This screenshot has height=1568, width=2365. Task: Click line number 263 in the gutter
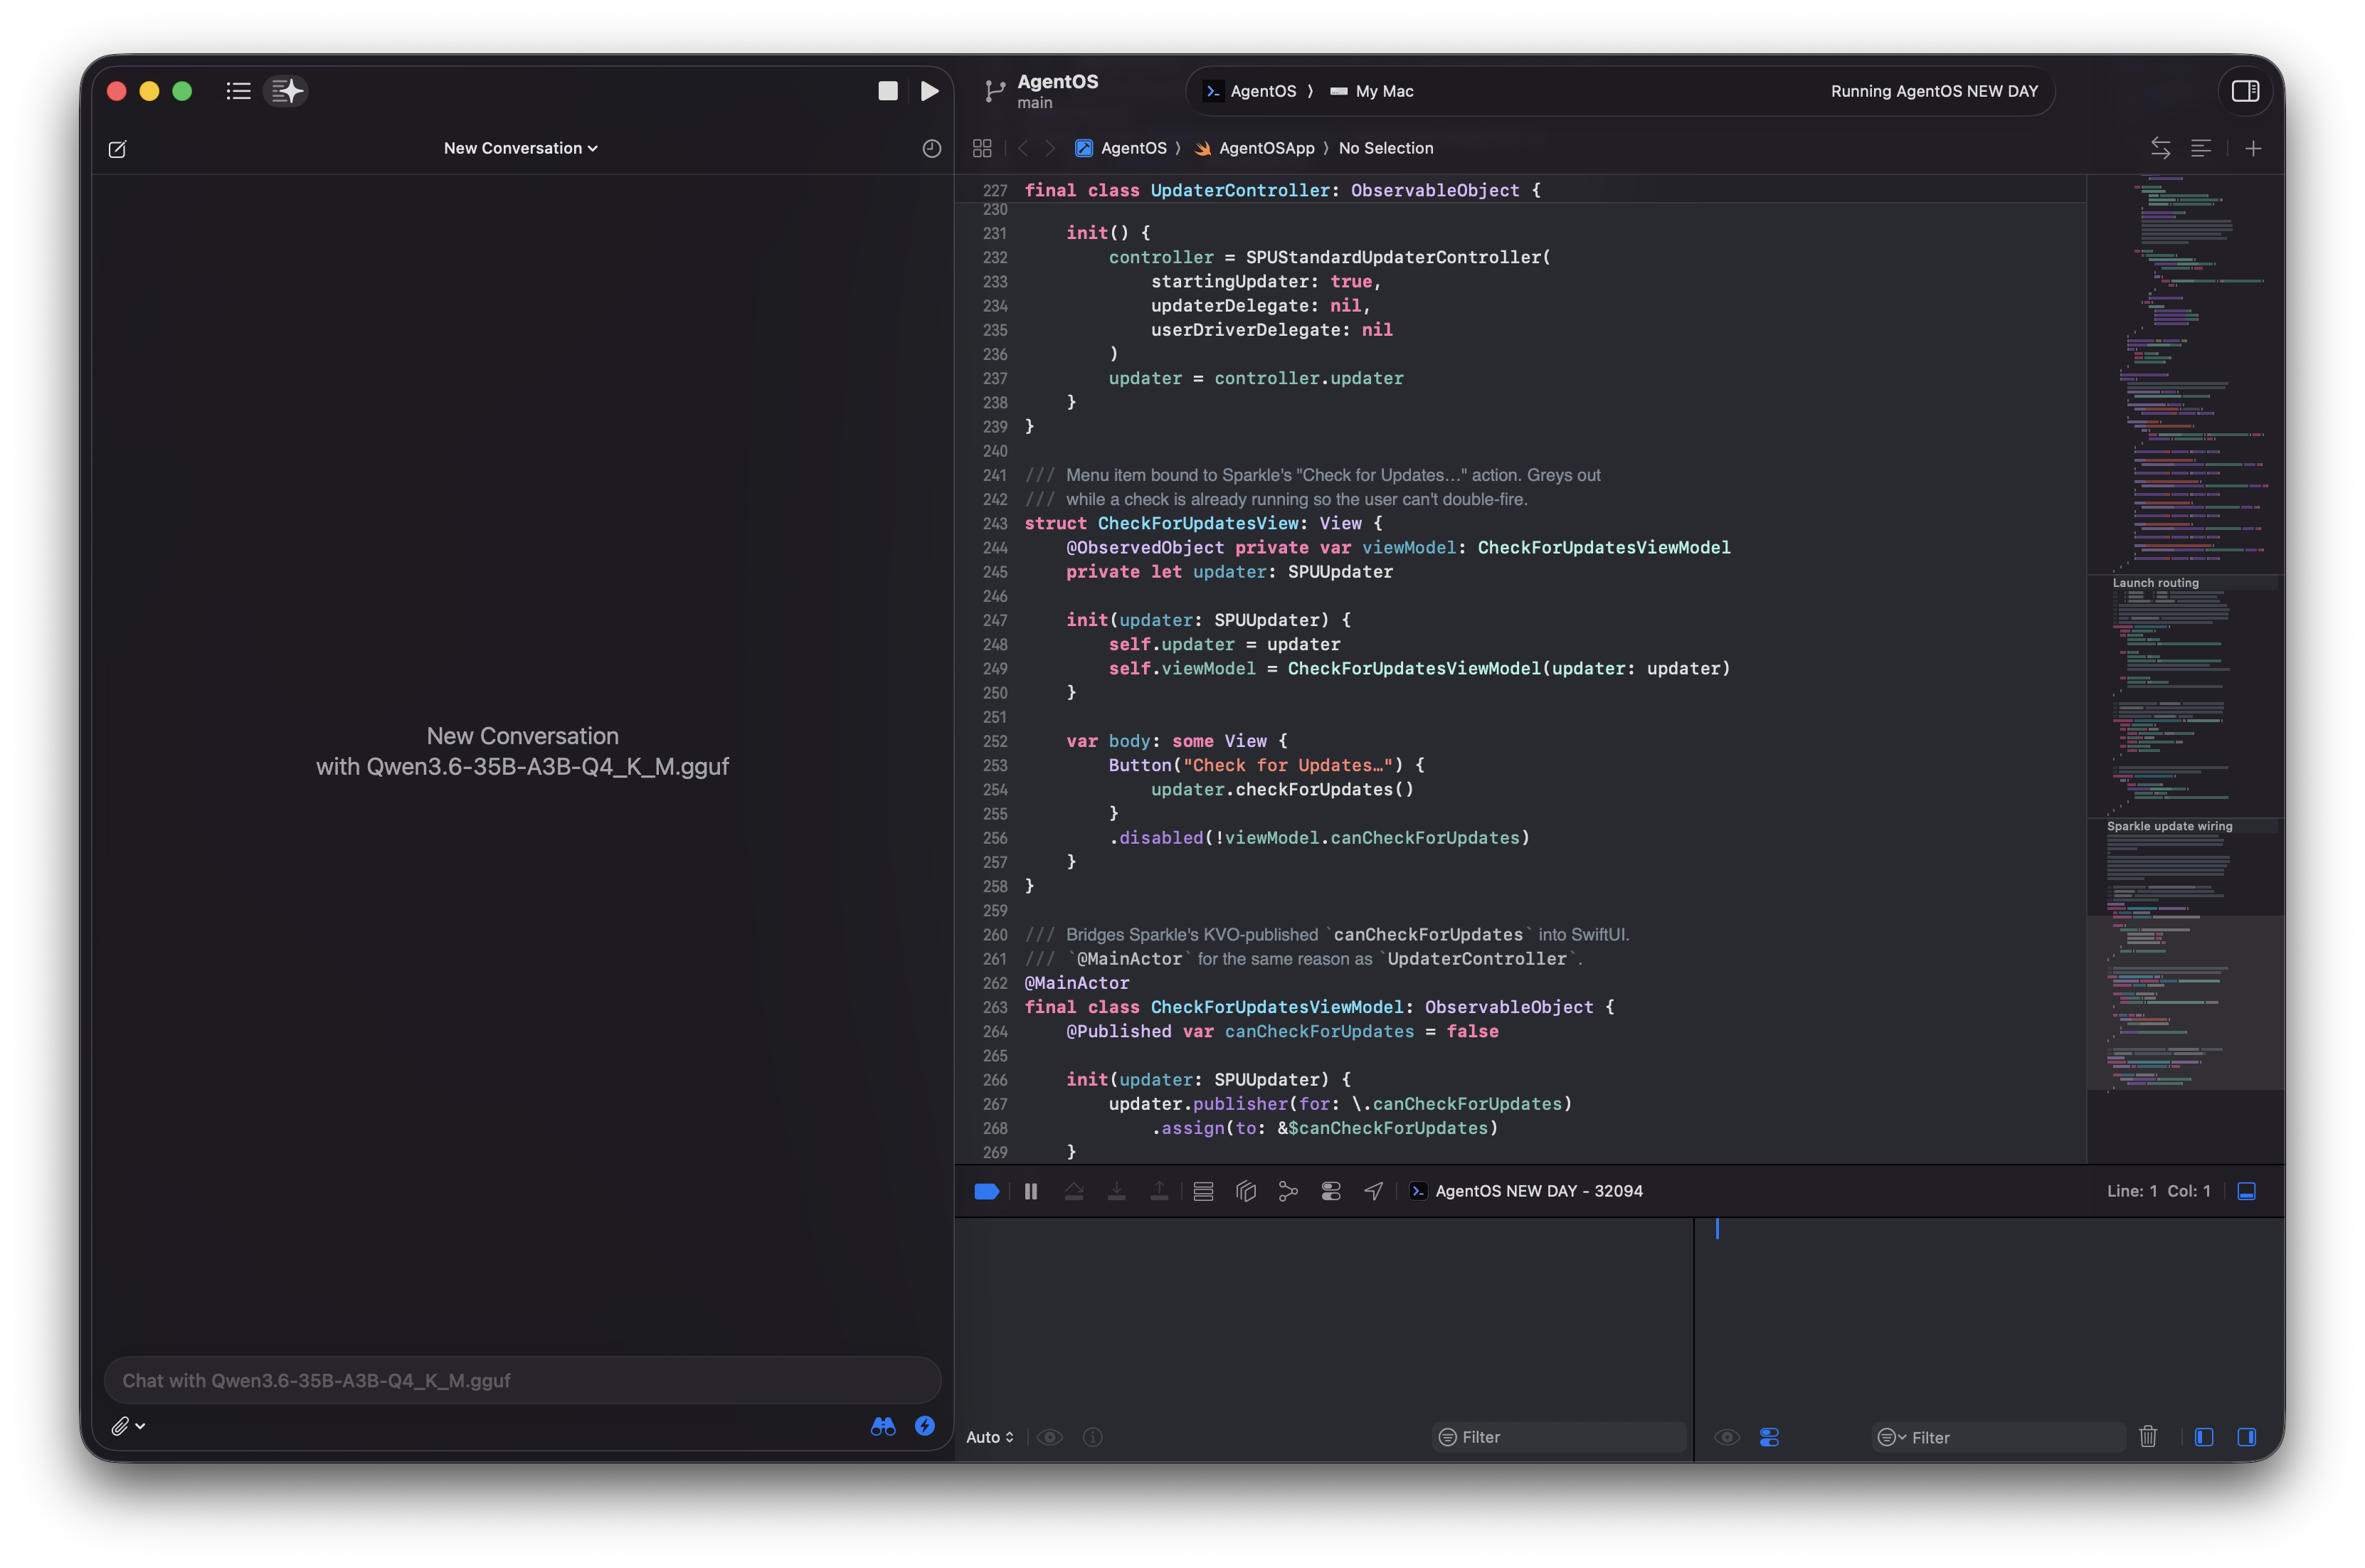[994, 1007]
